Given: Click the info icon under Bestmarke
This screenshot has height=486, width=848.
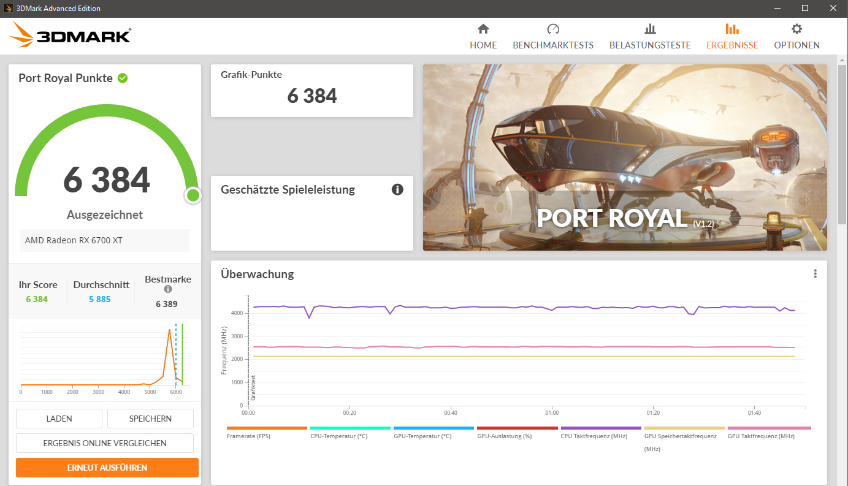Looking at the screenshot, I should tap(168, 289).
